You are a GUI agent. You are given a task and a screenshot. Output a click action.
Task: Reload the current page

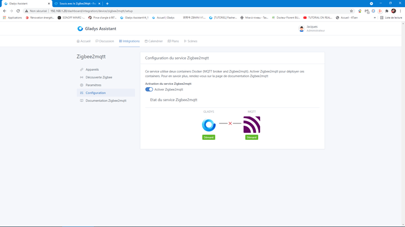click(x=18, y=11)
